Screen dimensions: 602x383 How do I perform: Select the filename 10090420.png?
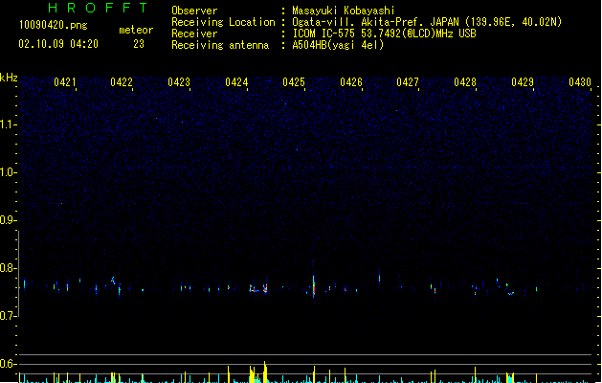54,25
